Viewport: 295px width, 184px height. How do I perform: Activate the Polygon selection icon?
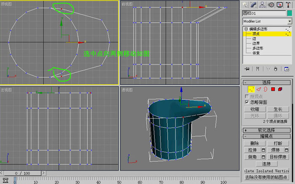[273, 89]
